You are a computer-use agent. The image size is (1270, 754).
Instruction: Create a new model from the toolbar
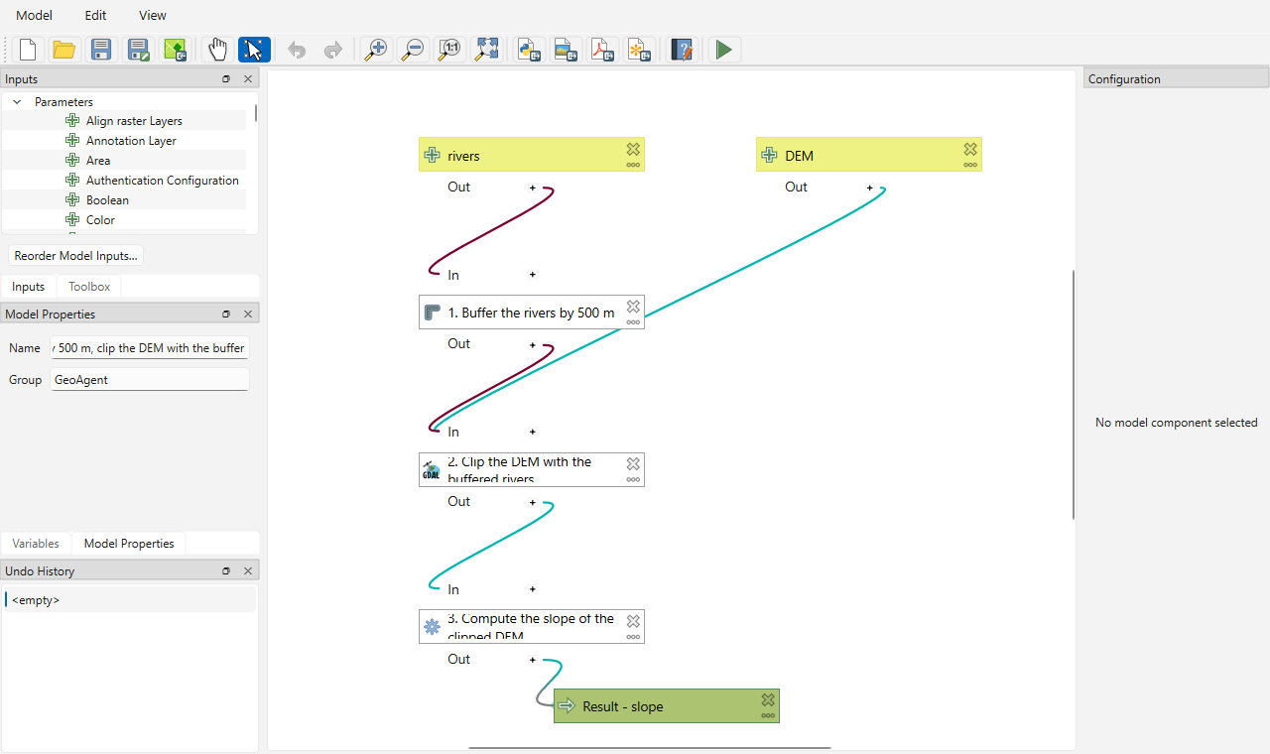click(28, 50)
